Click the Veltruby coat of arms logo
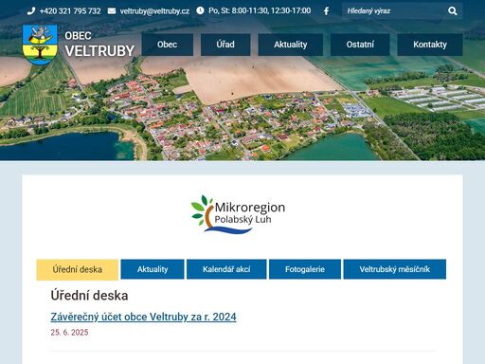The image size is (485, 364). 40,45
